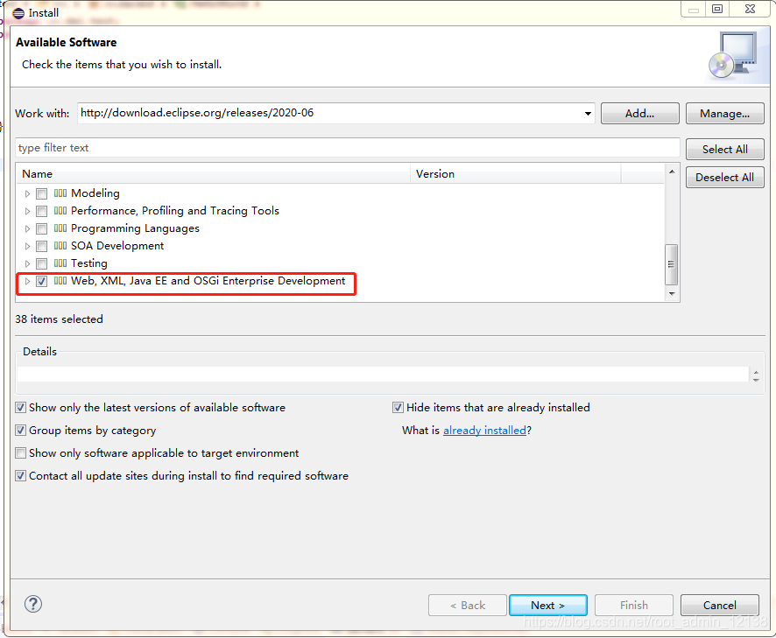Select Web, XML, Java EE and OSGi row label
Viewport: 776px width, 638px height.
[x=208, y=282]
